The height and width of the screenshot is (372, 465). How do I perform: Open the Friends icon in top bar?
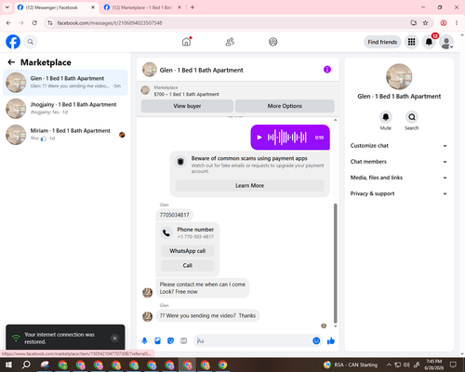[x=230, y=42]
